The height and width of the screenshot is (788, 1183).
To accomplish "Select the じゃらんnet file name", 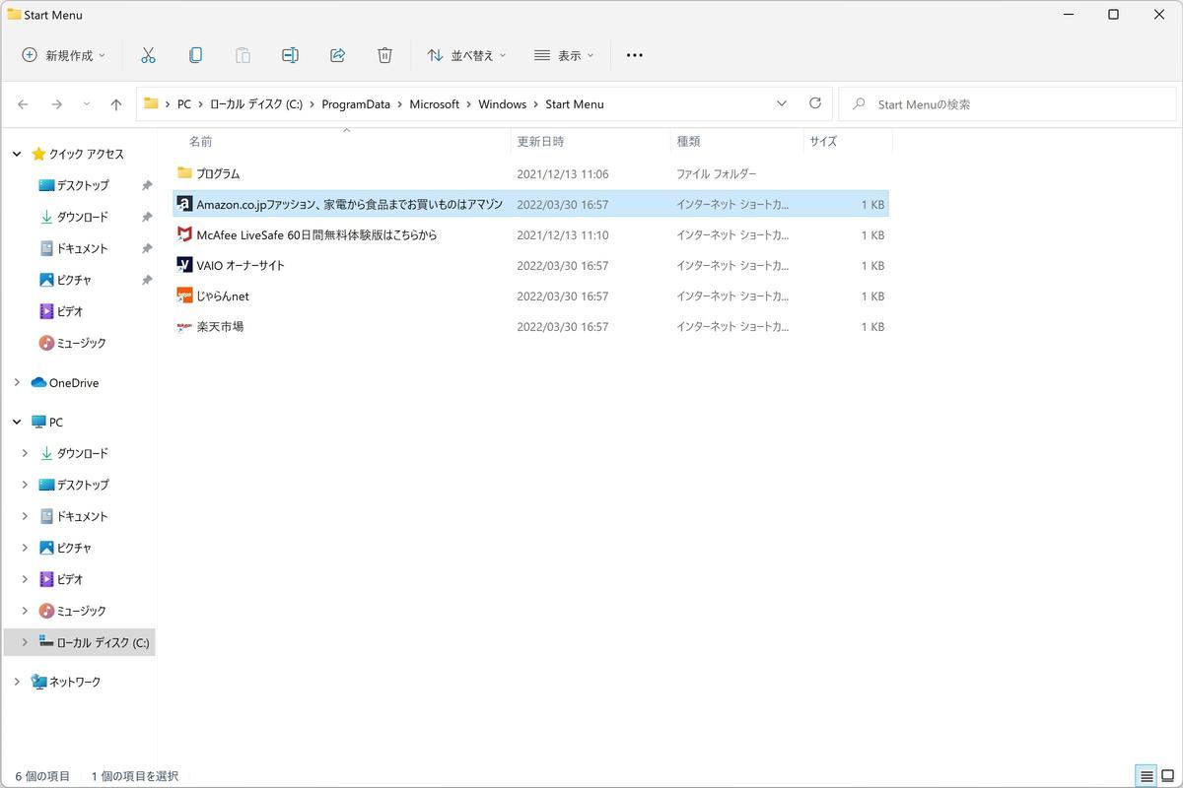I will click(223, 295).
